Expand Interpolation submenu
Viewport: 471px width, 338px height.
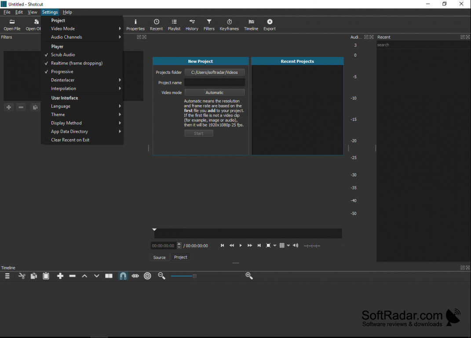tap(82, 88)
